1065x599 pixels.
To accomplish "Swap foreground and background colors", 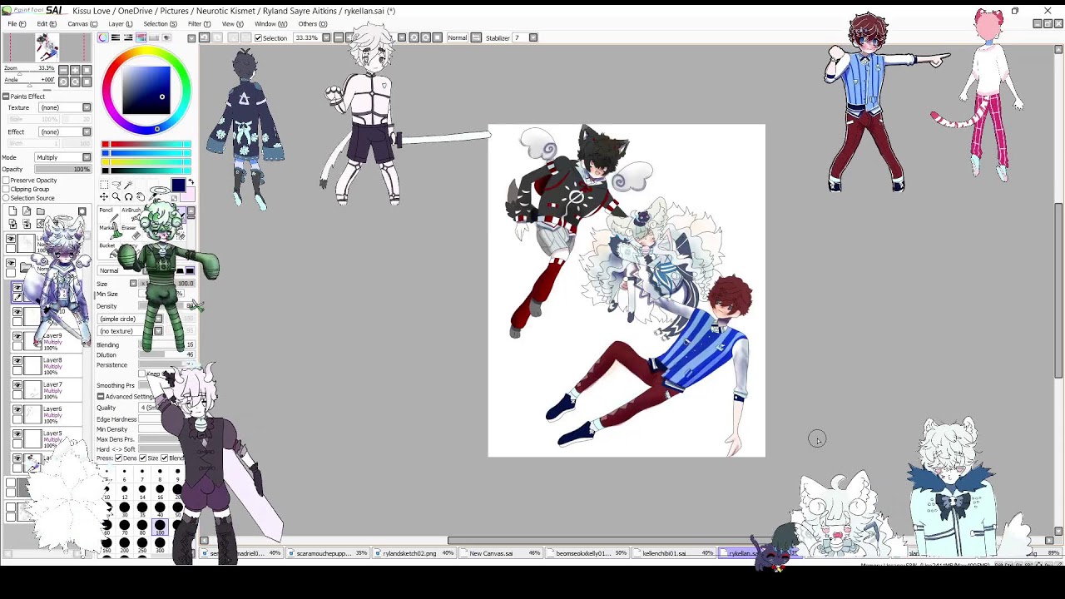I will 191,182.
